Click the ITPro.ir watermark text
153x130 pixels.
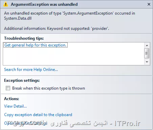[x=127, y=124]
